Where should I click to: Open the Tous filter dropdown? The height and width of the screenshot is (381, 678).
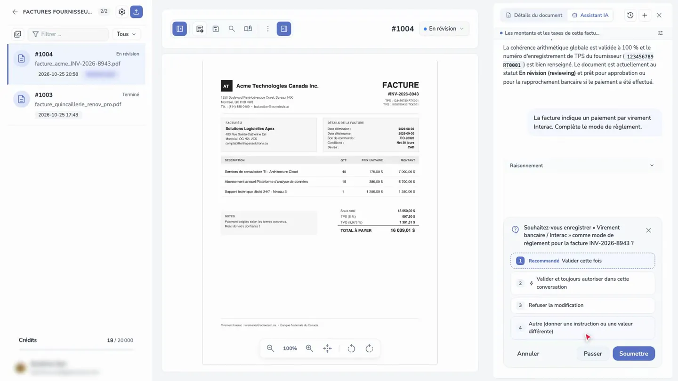[x=126, y=34]
